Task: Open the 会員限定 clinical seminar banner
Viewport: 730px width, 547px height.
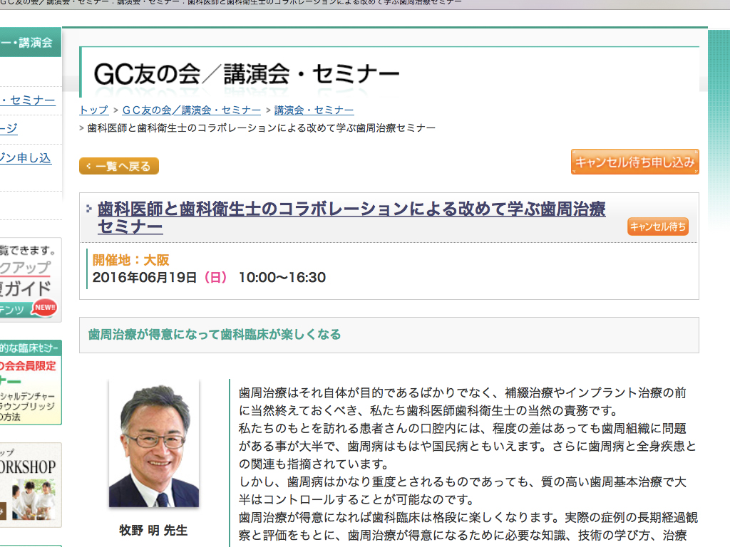Action: pos(31,382)
